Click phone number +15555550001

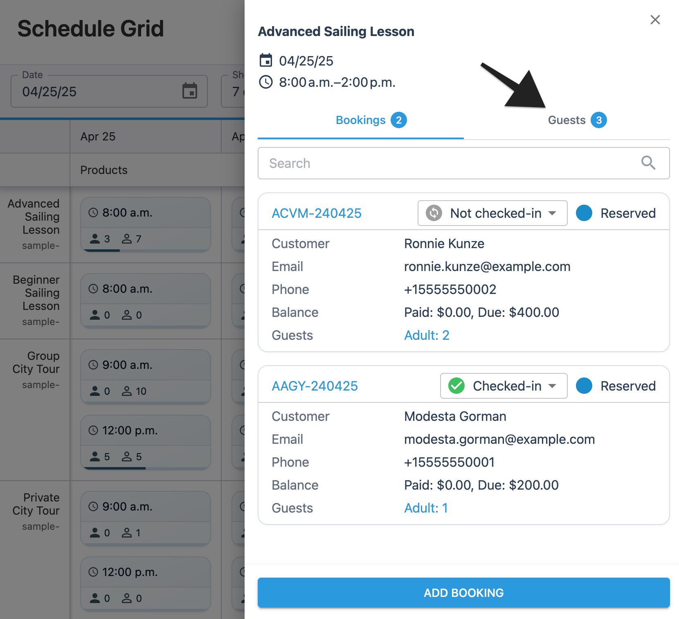click(x=449, y=462)
